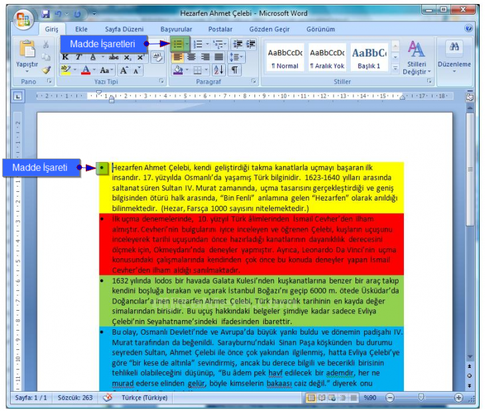Open the highlight color dropdown arrow
This screenshot has width=485, height=411.
point(74,70)
